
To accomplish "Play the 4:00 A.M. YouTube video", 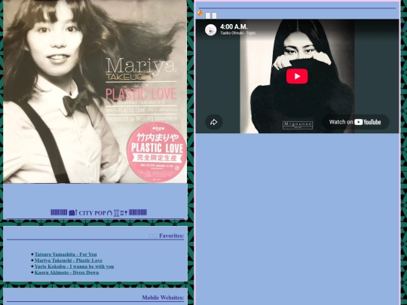I will [297, 76].
